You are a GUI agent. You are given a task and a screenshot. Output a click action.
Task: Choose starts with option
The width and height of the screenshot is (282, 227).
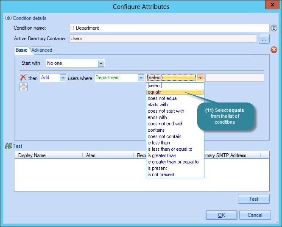175,105
